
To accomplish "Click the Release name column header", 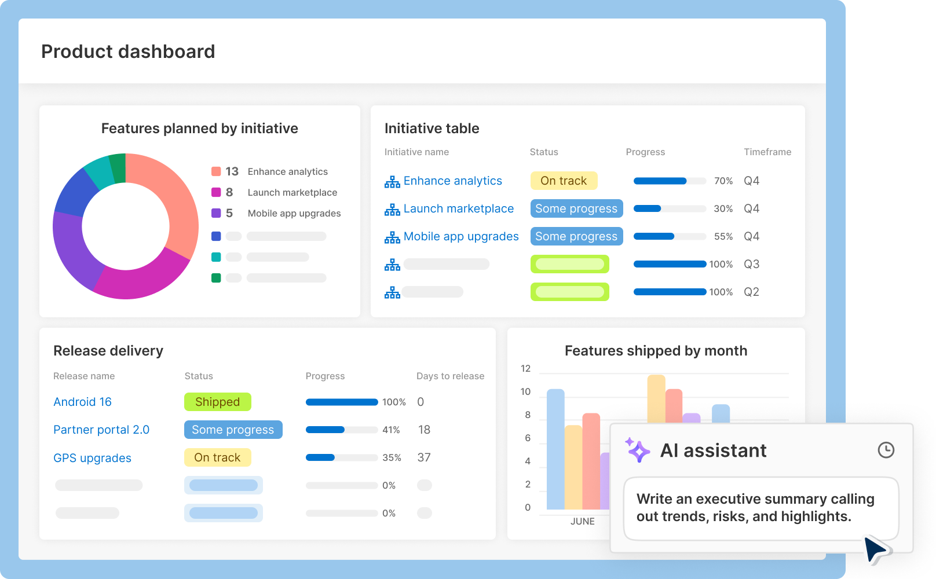I will click(84, 376).
